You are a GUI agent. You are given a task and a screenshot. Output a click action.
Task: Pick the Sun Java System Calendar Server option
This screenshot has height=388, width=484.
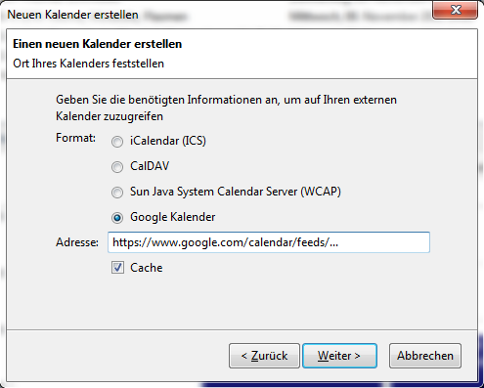pyautogui.click(x=117, y=193)
